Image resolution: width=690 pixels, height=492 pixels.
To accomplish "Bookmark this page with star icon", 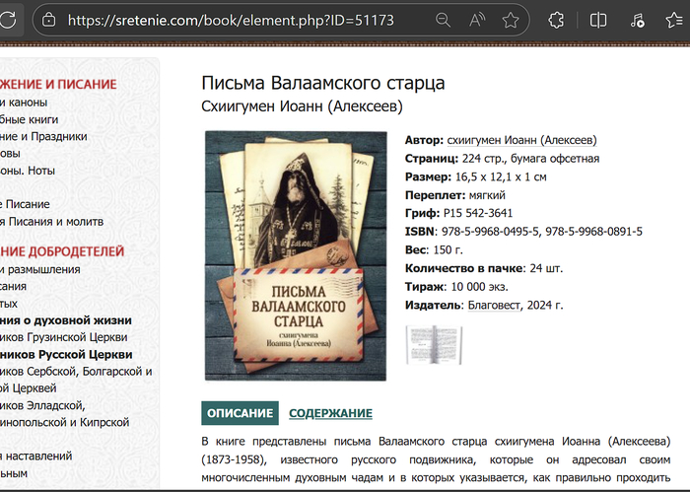I will [x=510, y=20].
